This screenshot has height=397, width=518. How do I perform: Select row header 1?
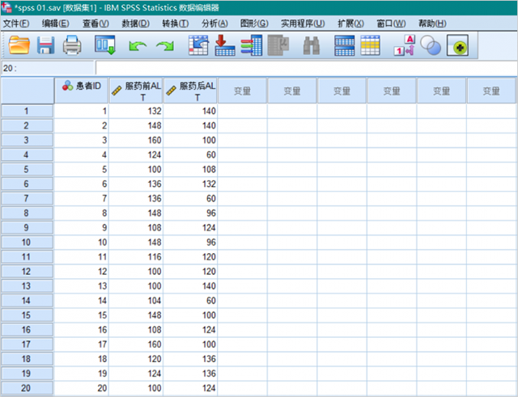tap(27, 112)
